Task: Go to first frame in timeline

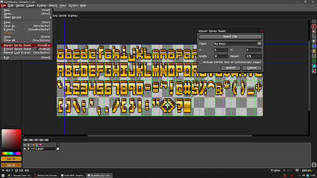Action: click(26, 140)
